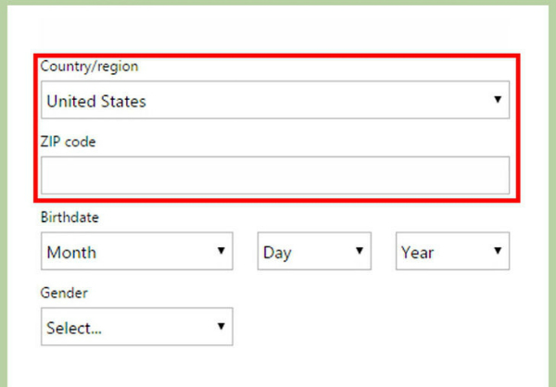
Task: Click the Gender label
Action: click(x=64, y=293)
